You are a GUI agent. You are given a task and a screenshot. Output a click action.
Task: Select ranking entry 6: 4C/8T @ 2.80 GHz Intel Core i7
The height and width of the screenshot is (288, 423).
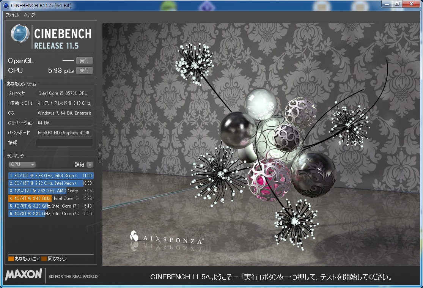tap(51, 213)
